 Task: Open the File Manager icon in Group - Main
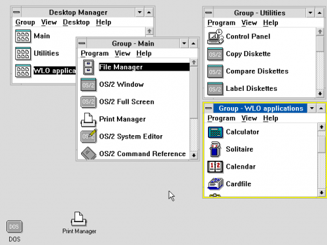point(88,67)
